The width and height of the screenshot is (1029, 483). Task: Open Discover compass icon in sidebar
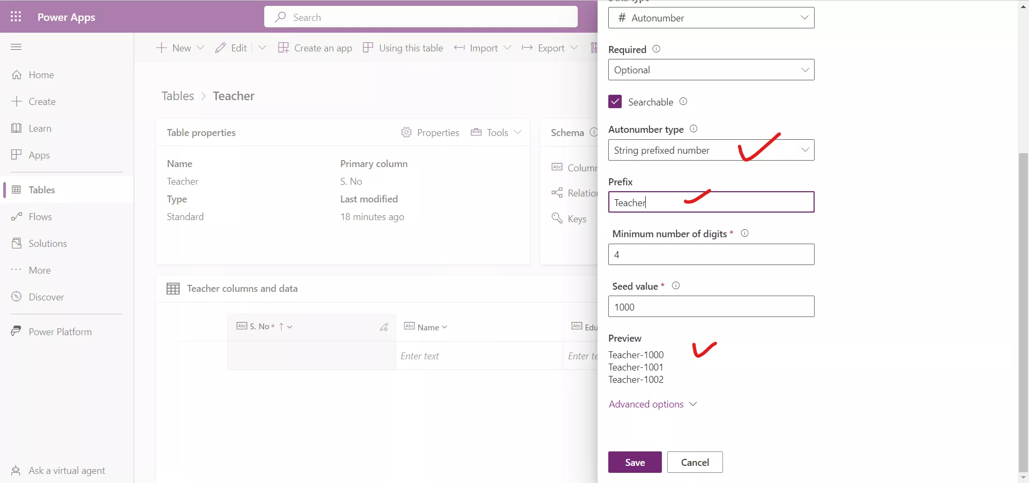click(17, 297)
